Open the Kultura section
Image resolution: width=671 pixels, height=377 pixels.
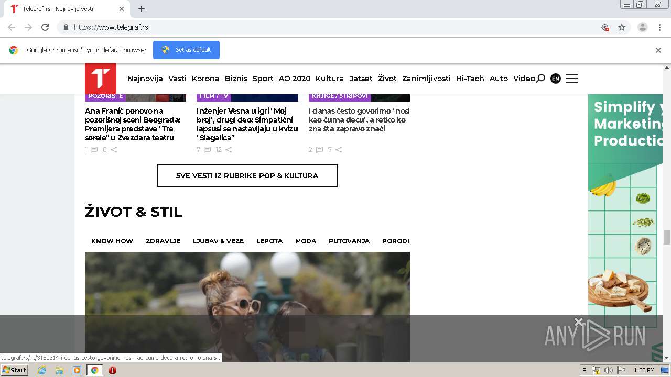[x=330, y=79]
